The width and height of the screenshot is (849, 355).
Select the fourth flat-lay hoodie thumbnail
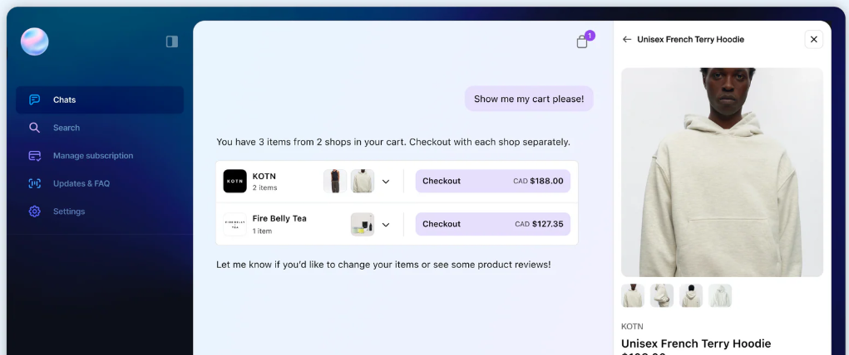pos(720,295)
